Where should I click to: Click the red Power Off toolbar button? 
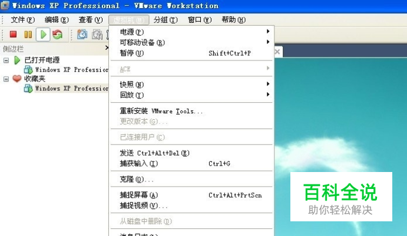[13, 34]
